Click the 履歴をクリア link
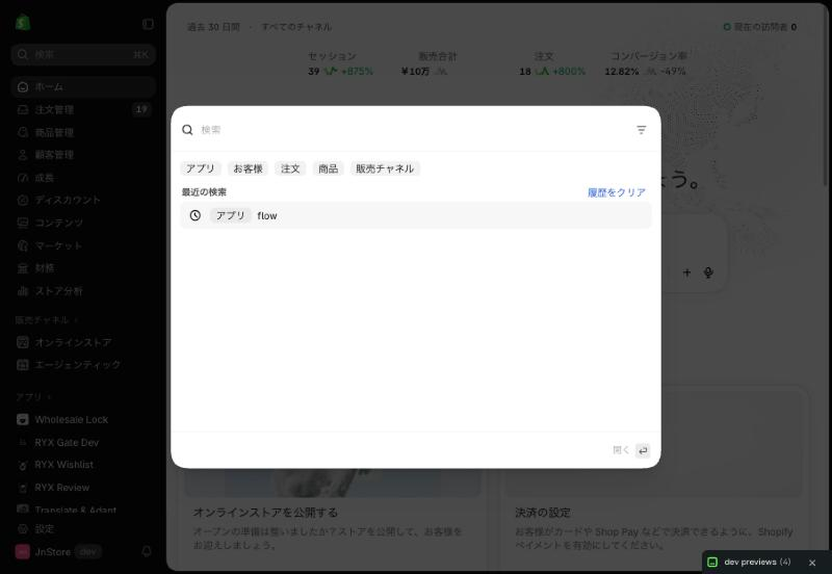Viewport: 832px width, 574px height. [x=617, y=192]
